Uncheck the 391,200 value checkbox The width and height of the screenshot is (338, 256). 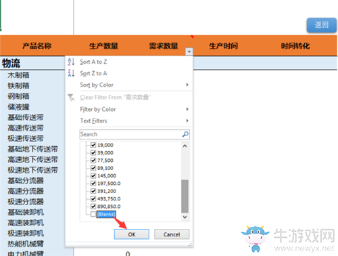[x=93, y=191]
